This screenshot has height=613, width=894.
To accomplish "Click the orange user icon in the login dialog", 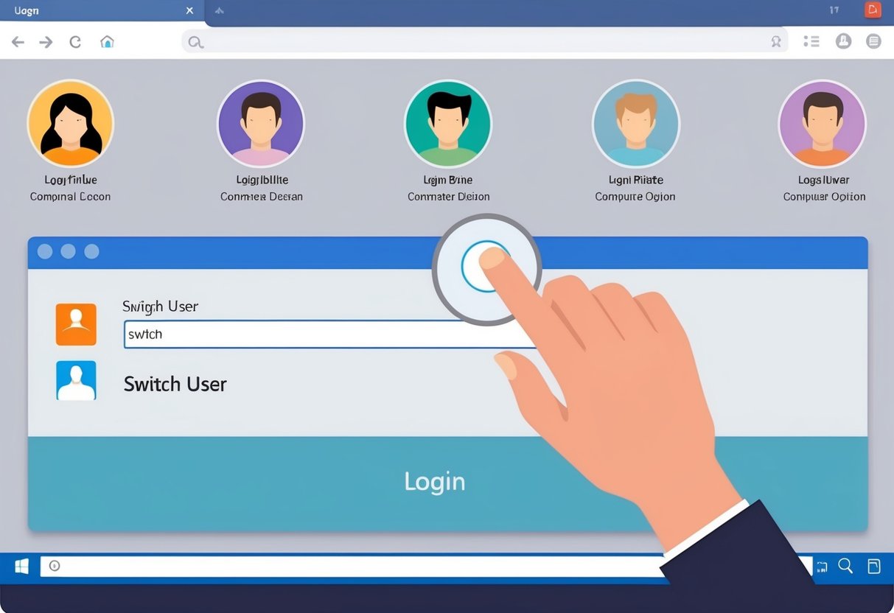I will [76, 324].
